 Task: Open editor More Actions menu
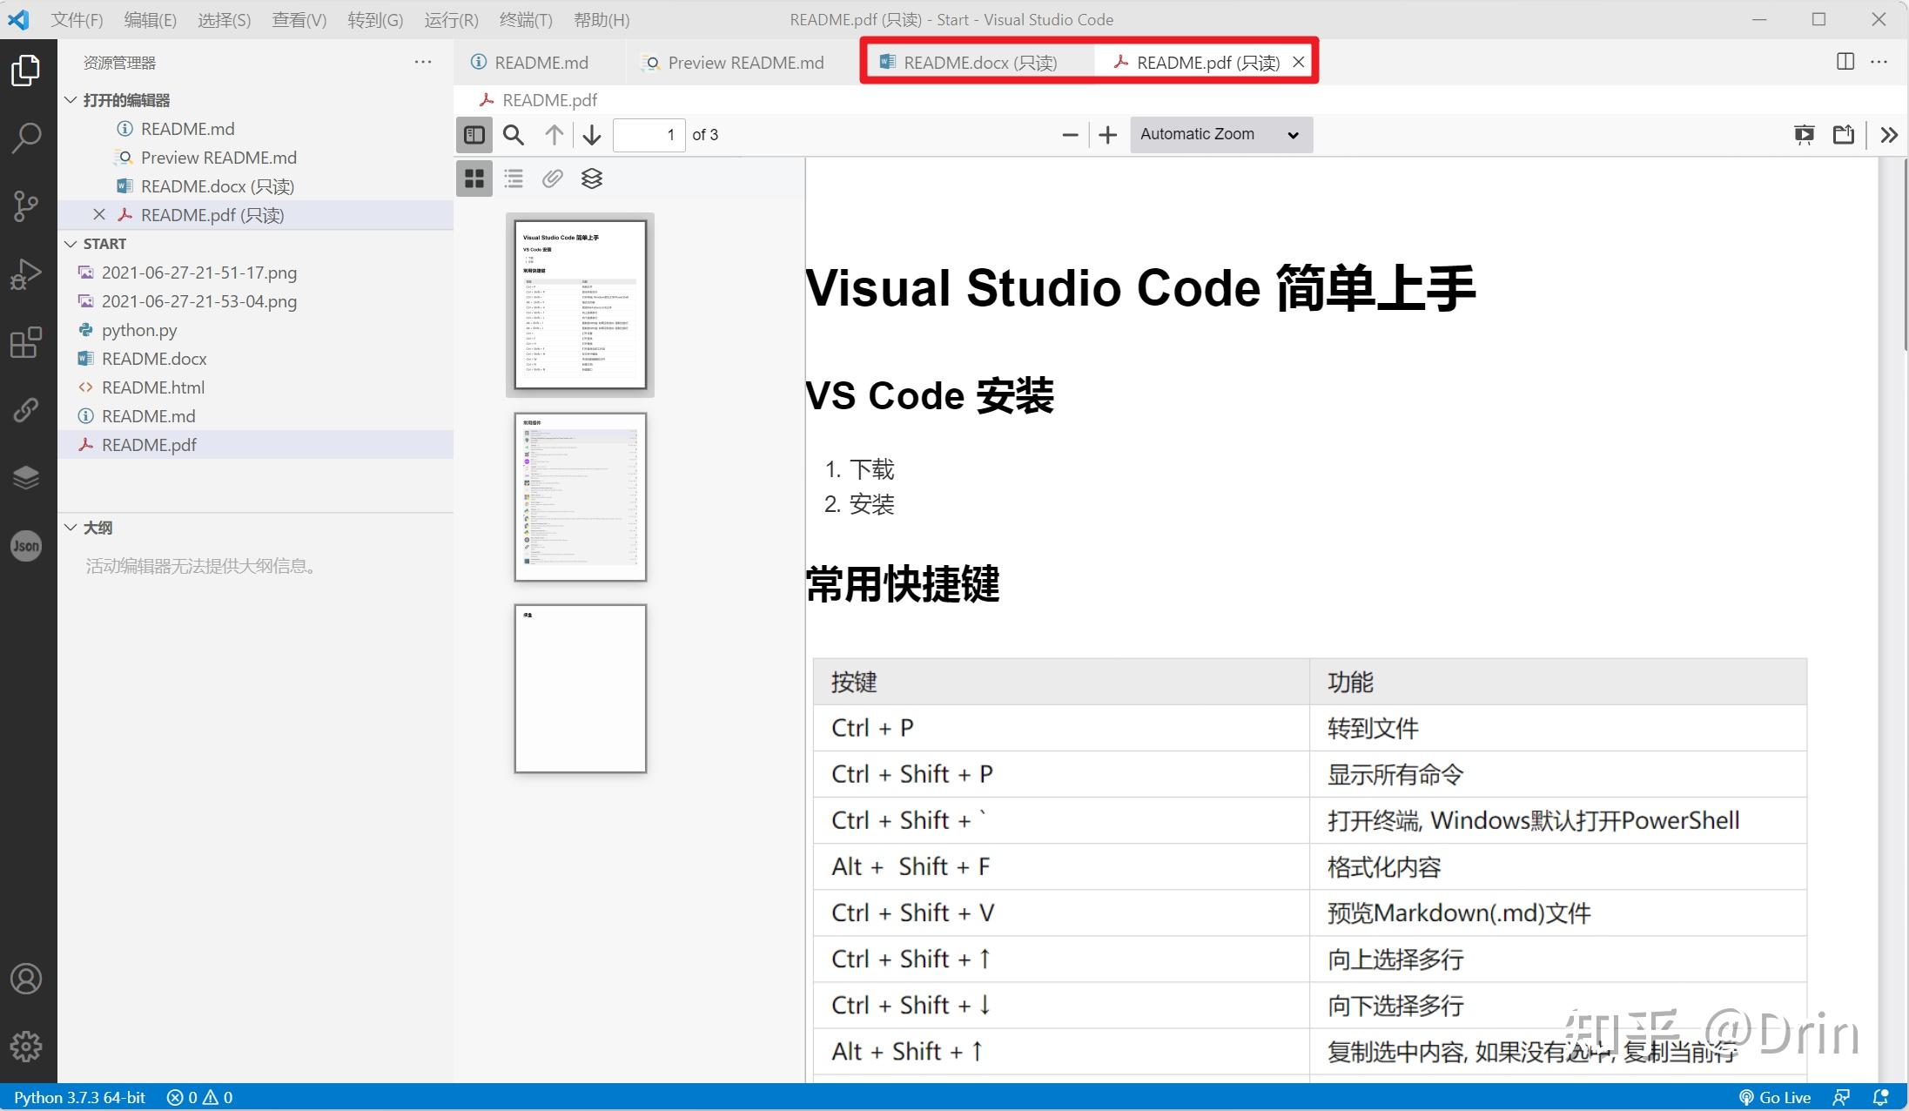1879,62
